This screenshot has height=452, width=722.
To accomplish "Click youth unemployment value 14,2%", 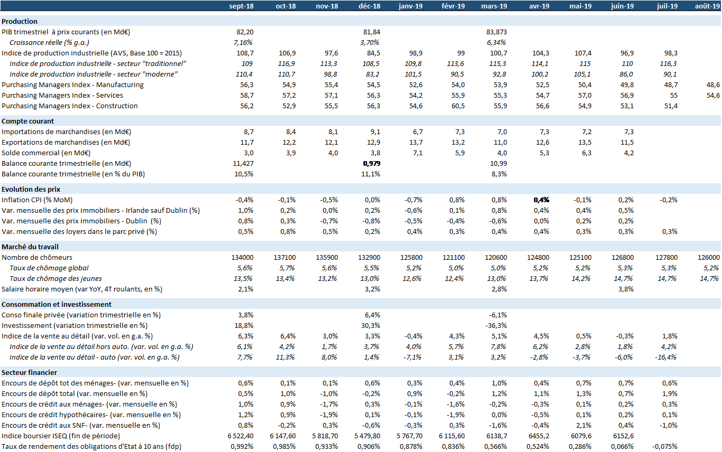I will 582,279.
